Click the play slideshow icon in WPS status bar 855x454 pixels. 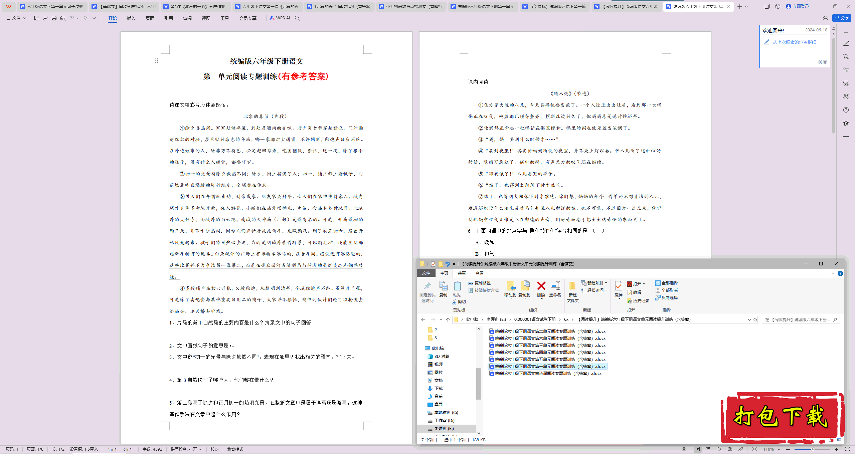[719, 449]
